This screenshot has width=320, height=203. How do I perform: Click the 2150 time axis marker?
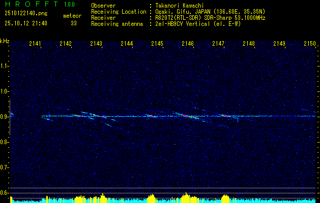310,43
